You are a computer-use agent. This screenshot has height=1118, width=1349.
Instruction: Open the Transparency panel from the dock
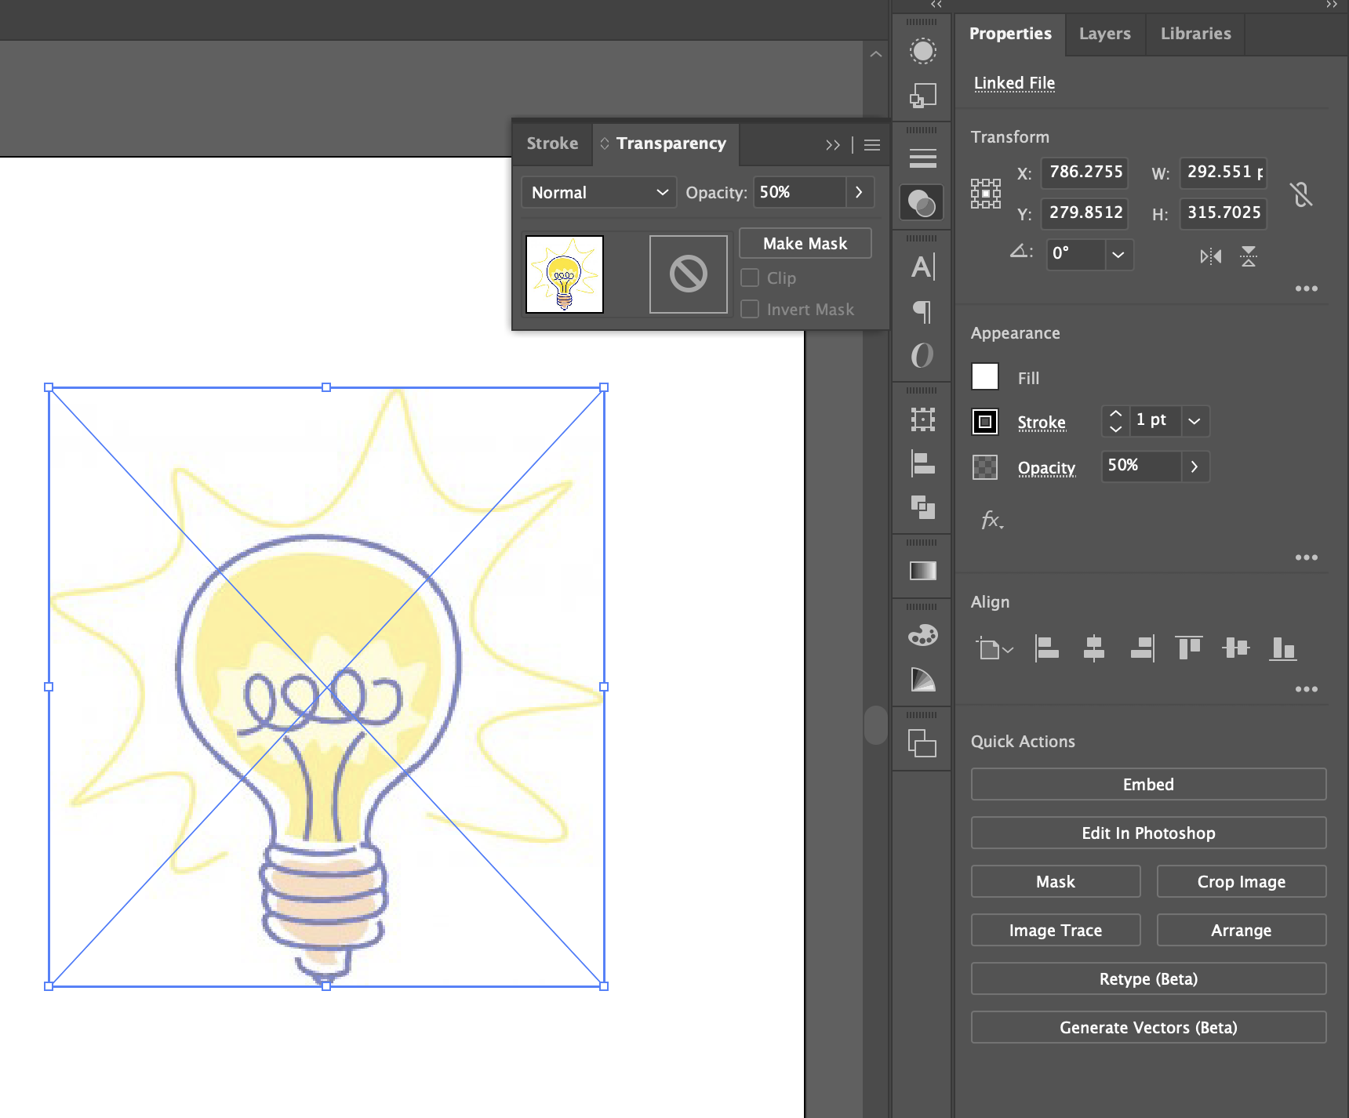pyautogui.click(x=922, y=203)
